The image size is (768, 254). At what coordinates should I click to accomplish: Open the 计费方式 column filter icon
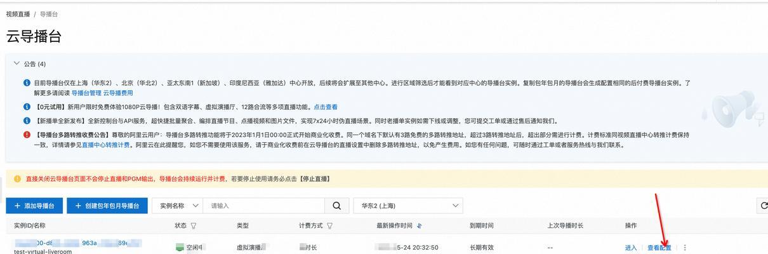pos(330,225)
